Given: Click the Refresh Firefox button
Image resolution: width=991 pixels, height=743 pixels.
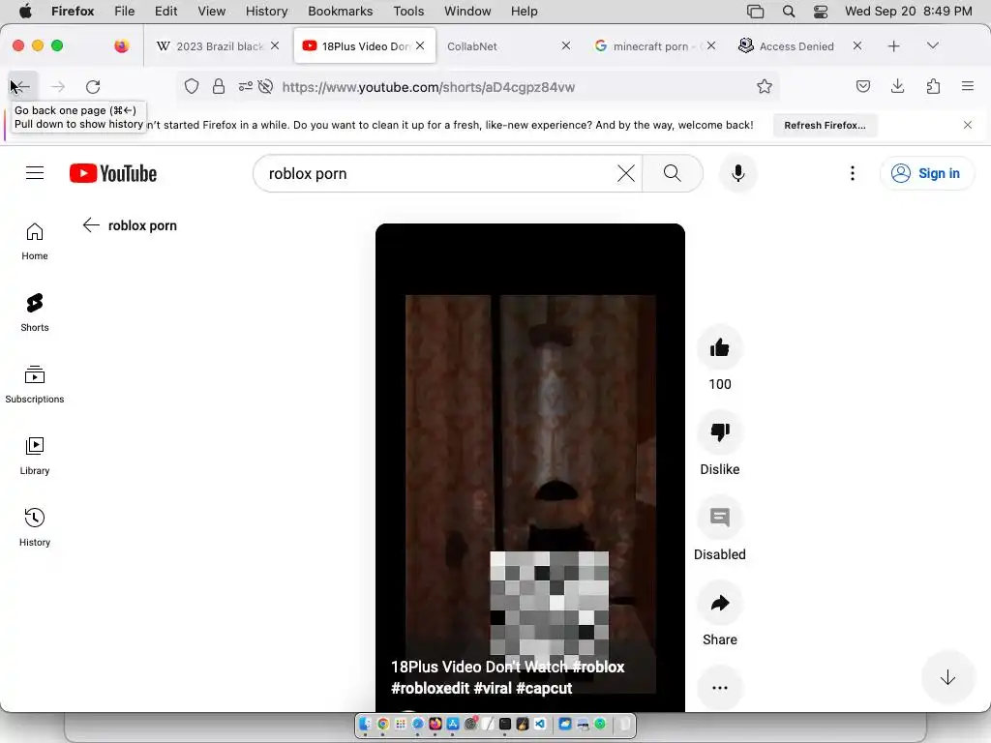Looking at the screenshot, I should (825, 125).
